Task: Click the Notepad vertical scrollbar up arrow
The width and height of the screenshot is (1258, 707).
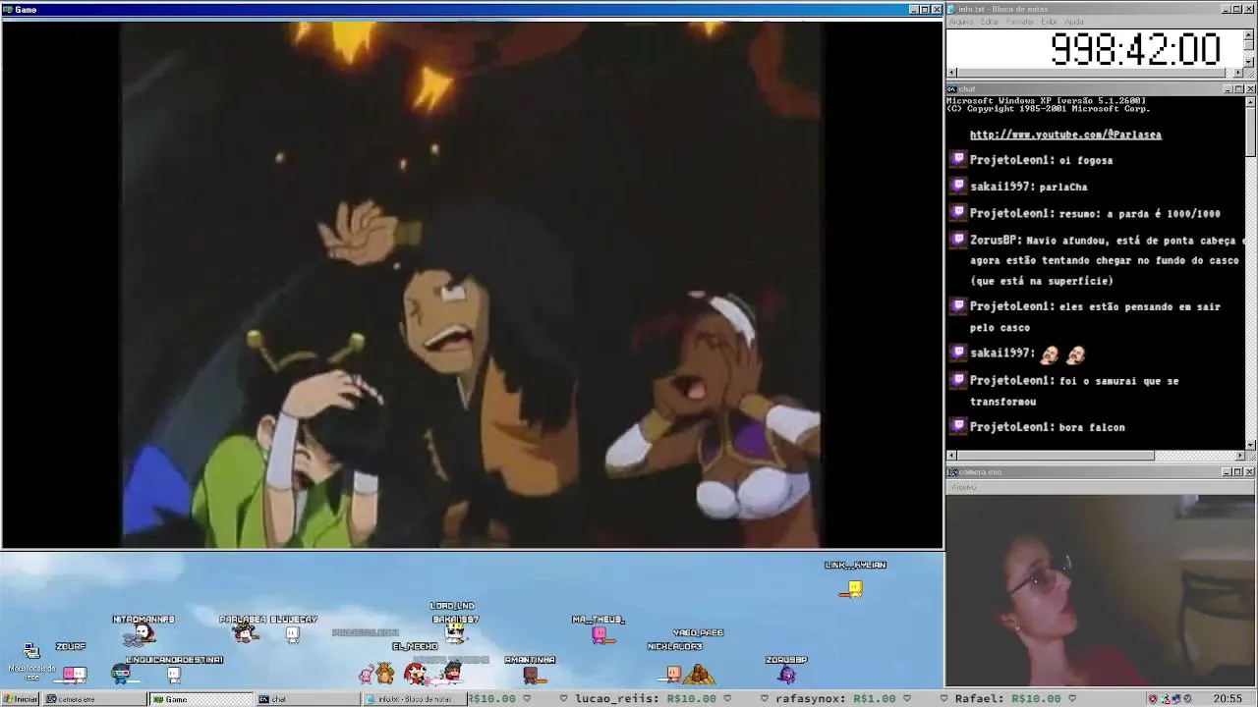Action: pyautogui.click(x=1250, y=34)
